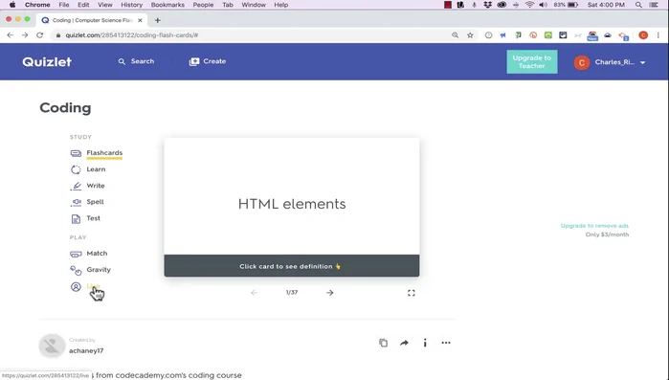The height and width of the screenshot is (380, 669).
Task: Enter fullscreen flashcard view
Action: 412,293
